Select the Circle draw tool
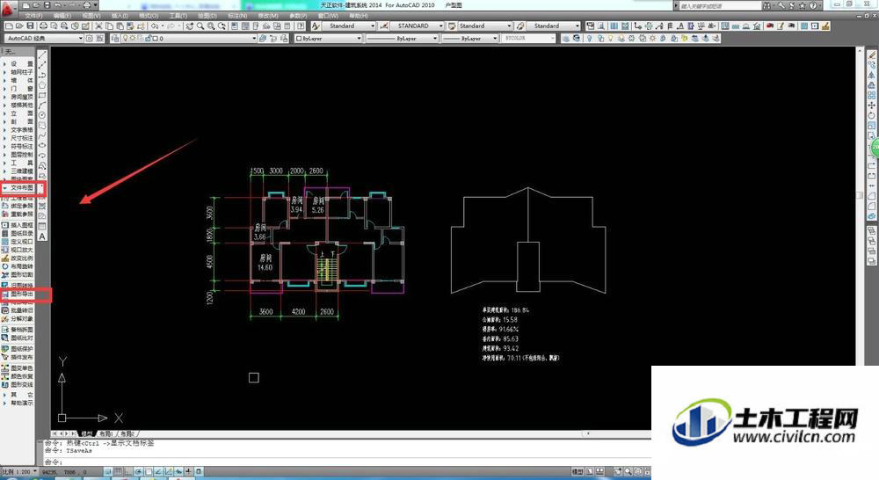 [42, 115]
